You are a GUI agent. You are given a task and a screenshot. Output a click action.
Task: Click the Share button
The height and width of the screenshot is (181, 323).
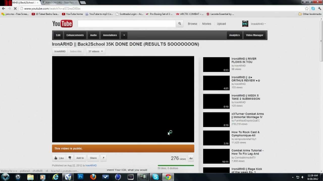pyautogui.click(x=93, y=158)
